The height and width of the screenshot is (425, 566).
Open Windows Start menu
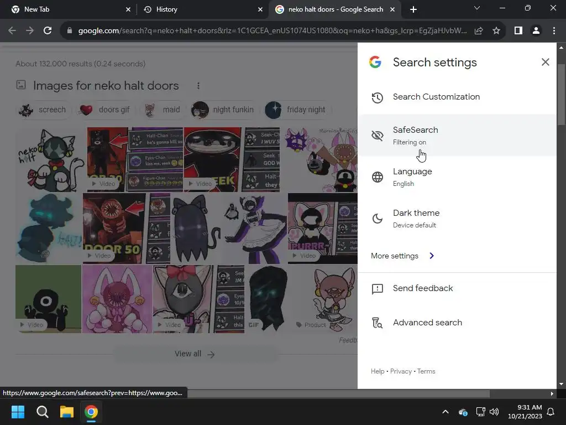point(18,412)
